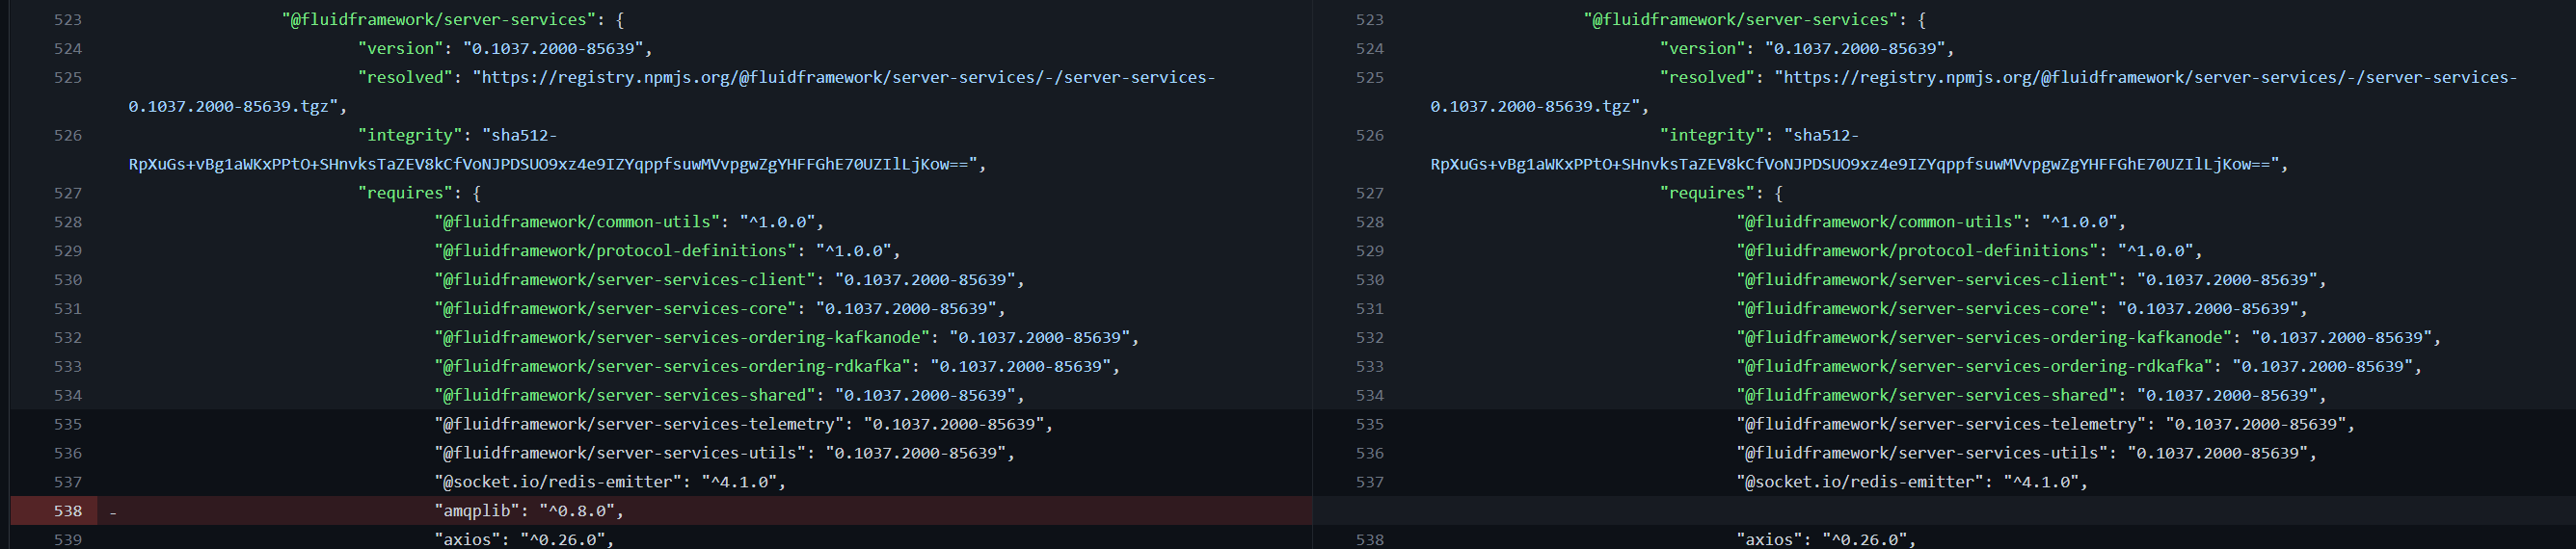Viewport: 2576px width, 549px height.
Task: Click line number 538 beside axios in right pane
Action: (1370, 540)
